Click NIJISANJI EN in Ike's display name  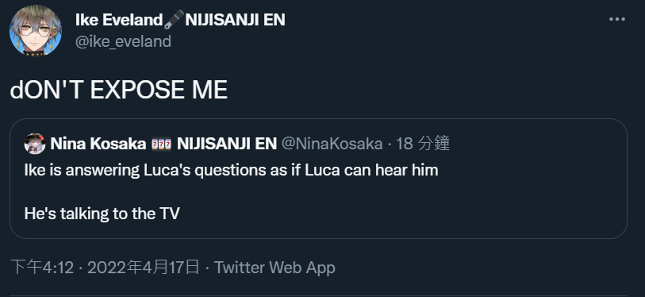(x=235, y=20)
